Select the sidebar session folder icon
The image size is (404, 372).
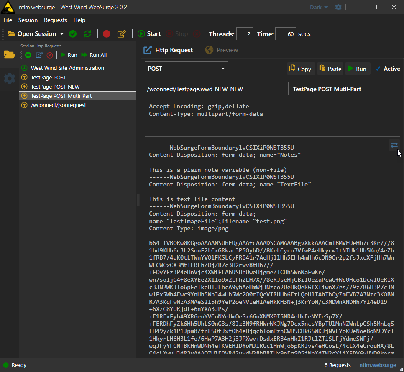pos(10,55)
